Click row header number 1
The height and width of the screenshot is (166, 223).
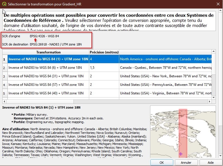pyautogui.click(x=5, y=59)
